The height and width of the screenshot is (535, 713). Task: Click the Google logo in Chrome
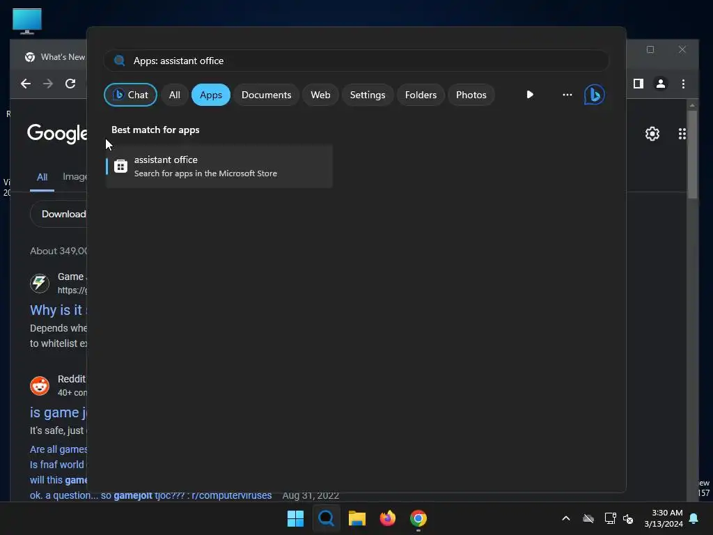coord(57,133)
